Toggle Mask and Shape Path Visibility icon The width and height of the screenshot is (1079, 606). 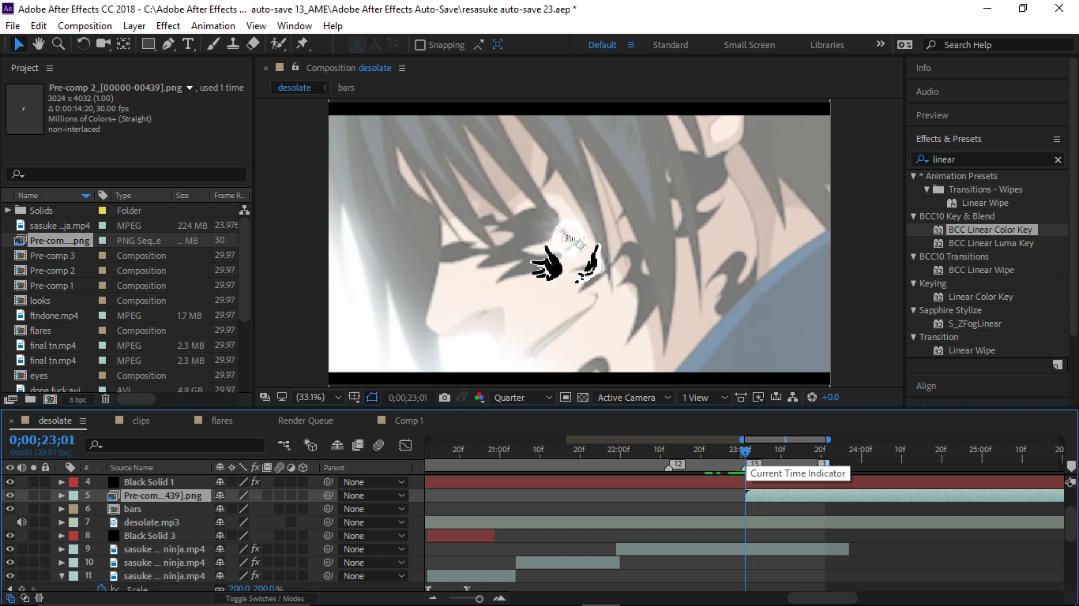pyautogui.click(x=372, y=398)
